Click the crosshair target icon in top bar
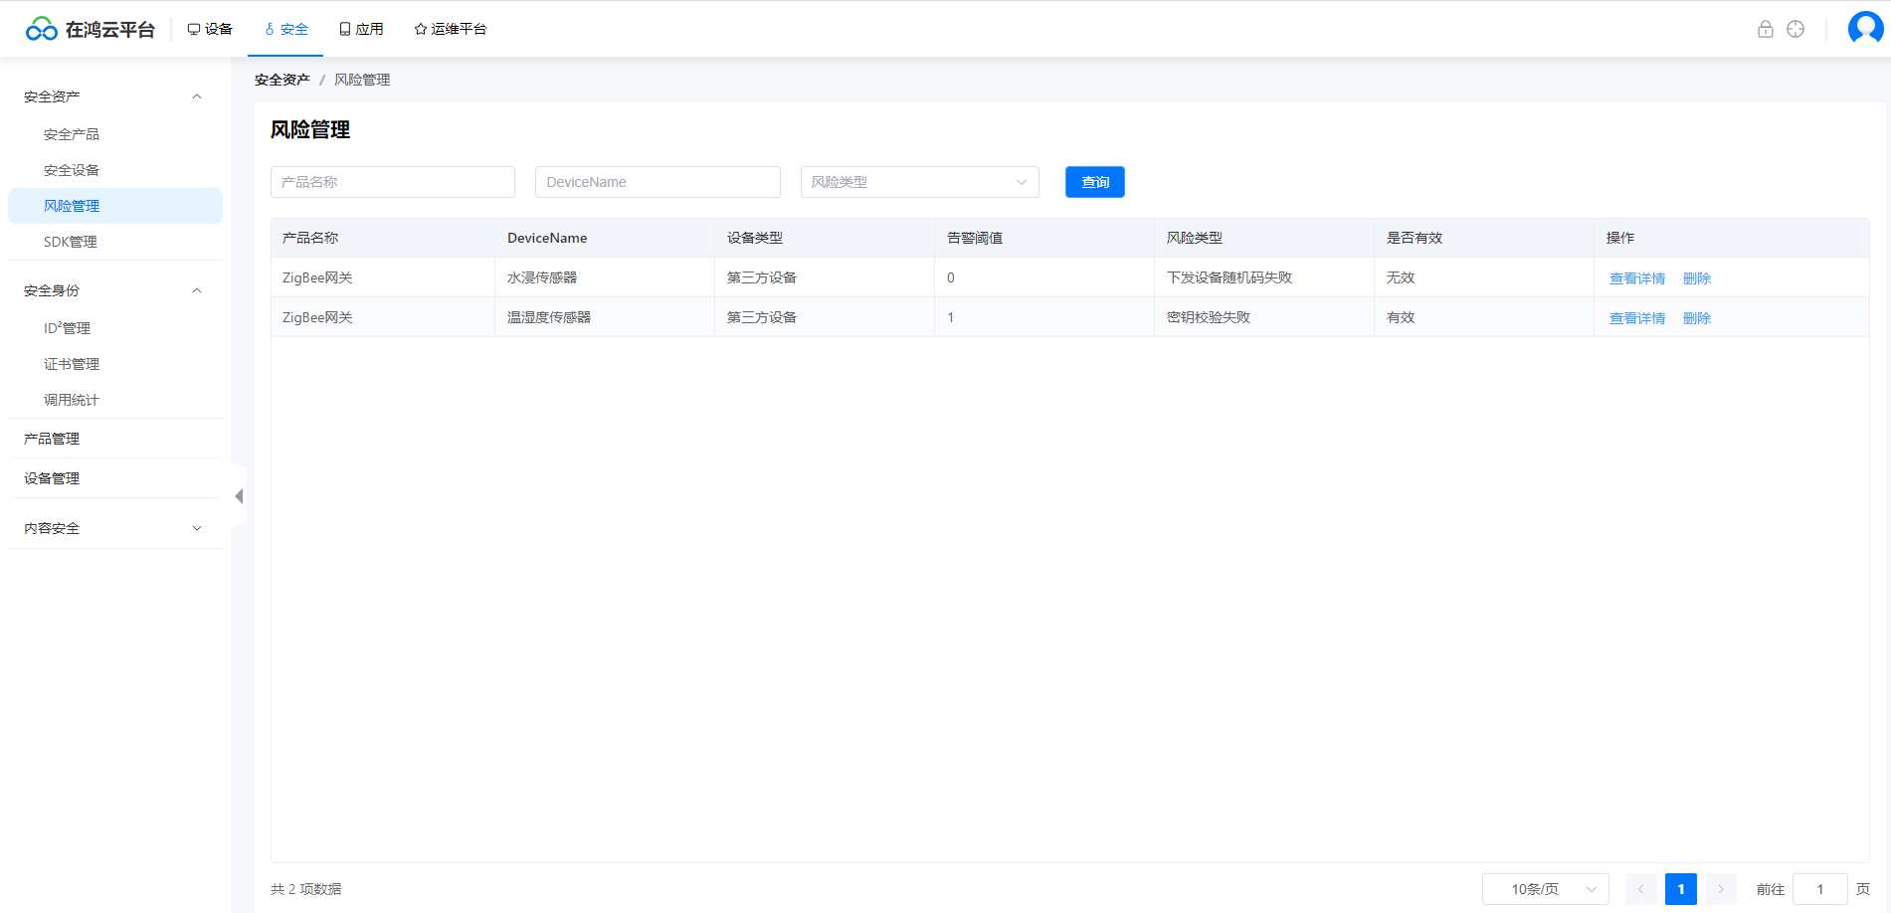 (1796, 29)
